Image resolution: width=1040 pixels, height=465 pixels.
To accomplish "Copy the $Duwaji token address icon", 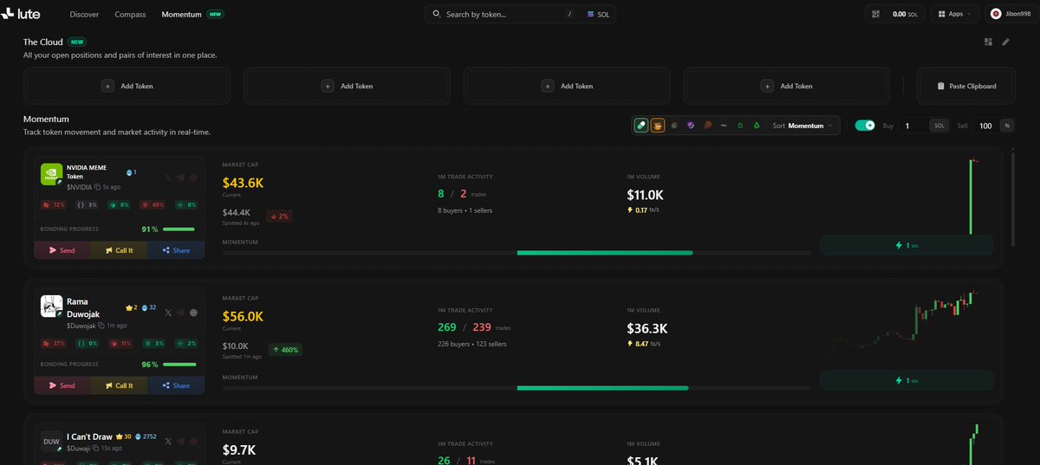I will coord(97,449).
